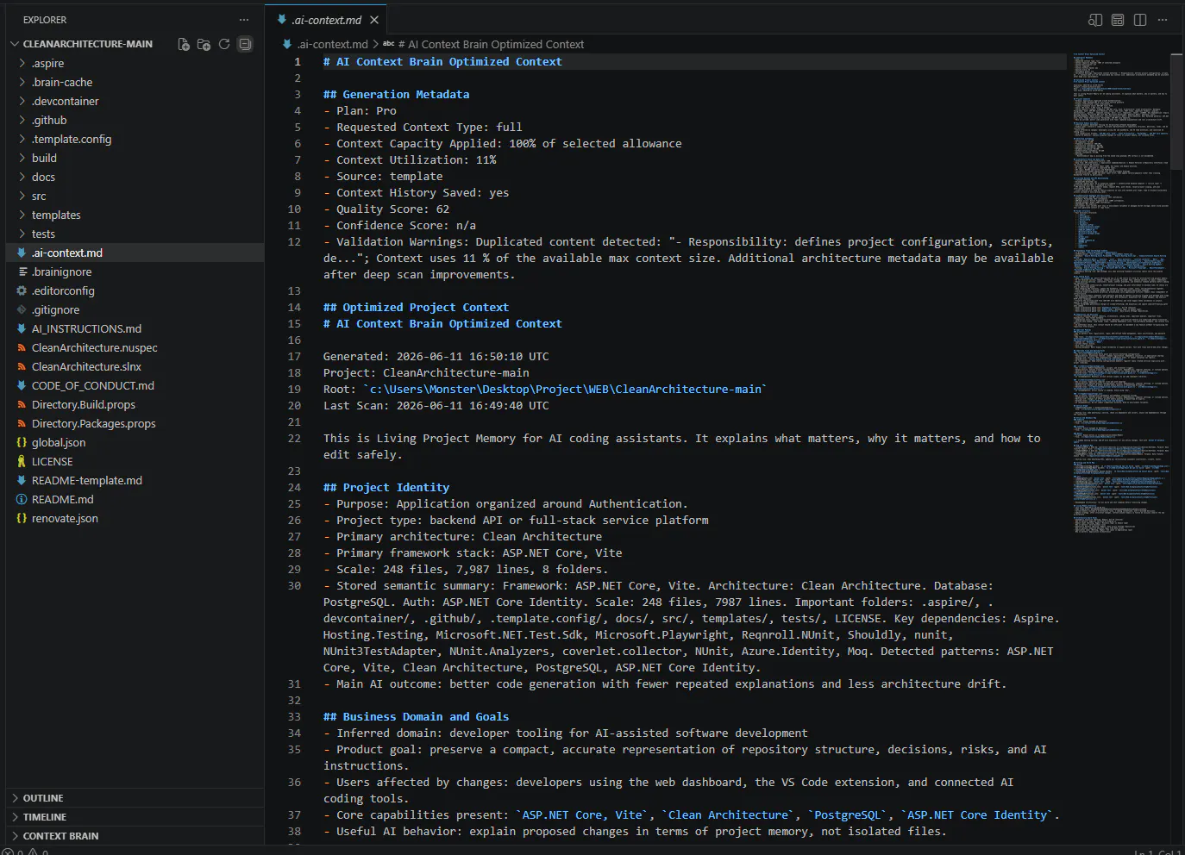
Task: Close the .ai-context.md editor tab
Action: pos(374,20)
